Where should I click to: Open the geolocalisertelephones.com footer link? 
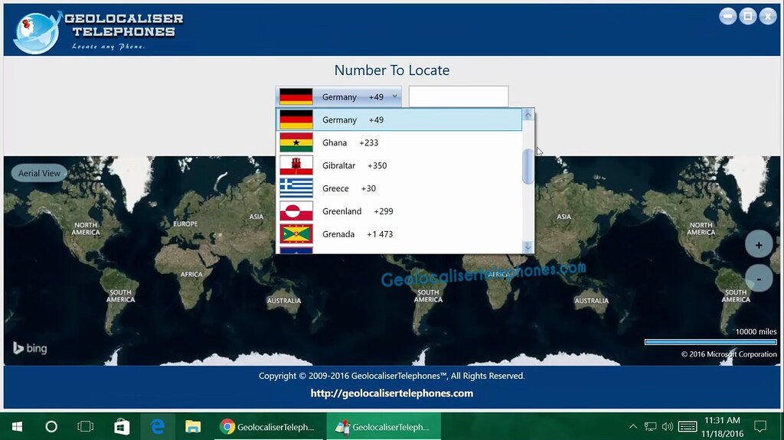391,393
